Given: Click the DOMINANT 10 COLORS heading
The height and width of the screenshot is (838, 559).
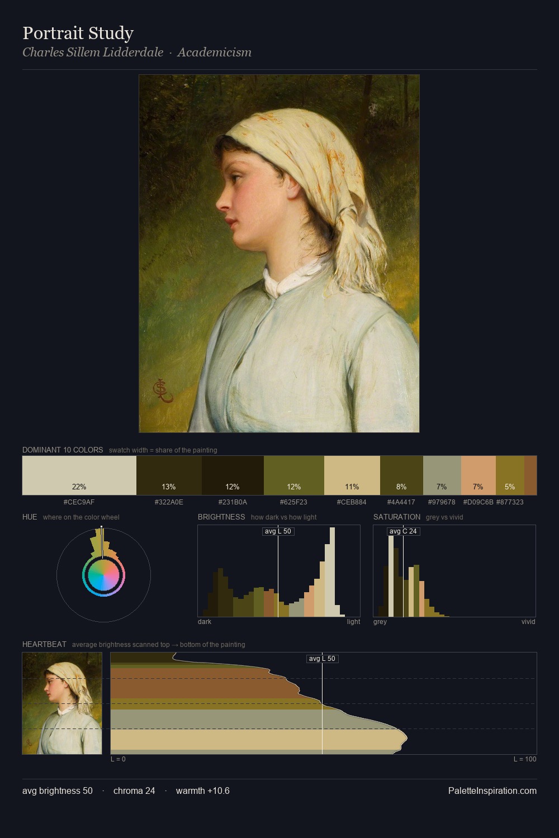Looking at the screenshot, I should [x=63, y=450].
